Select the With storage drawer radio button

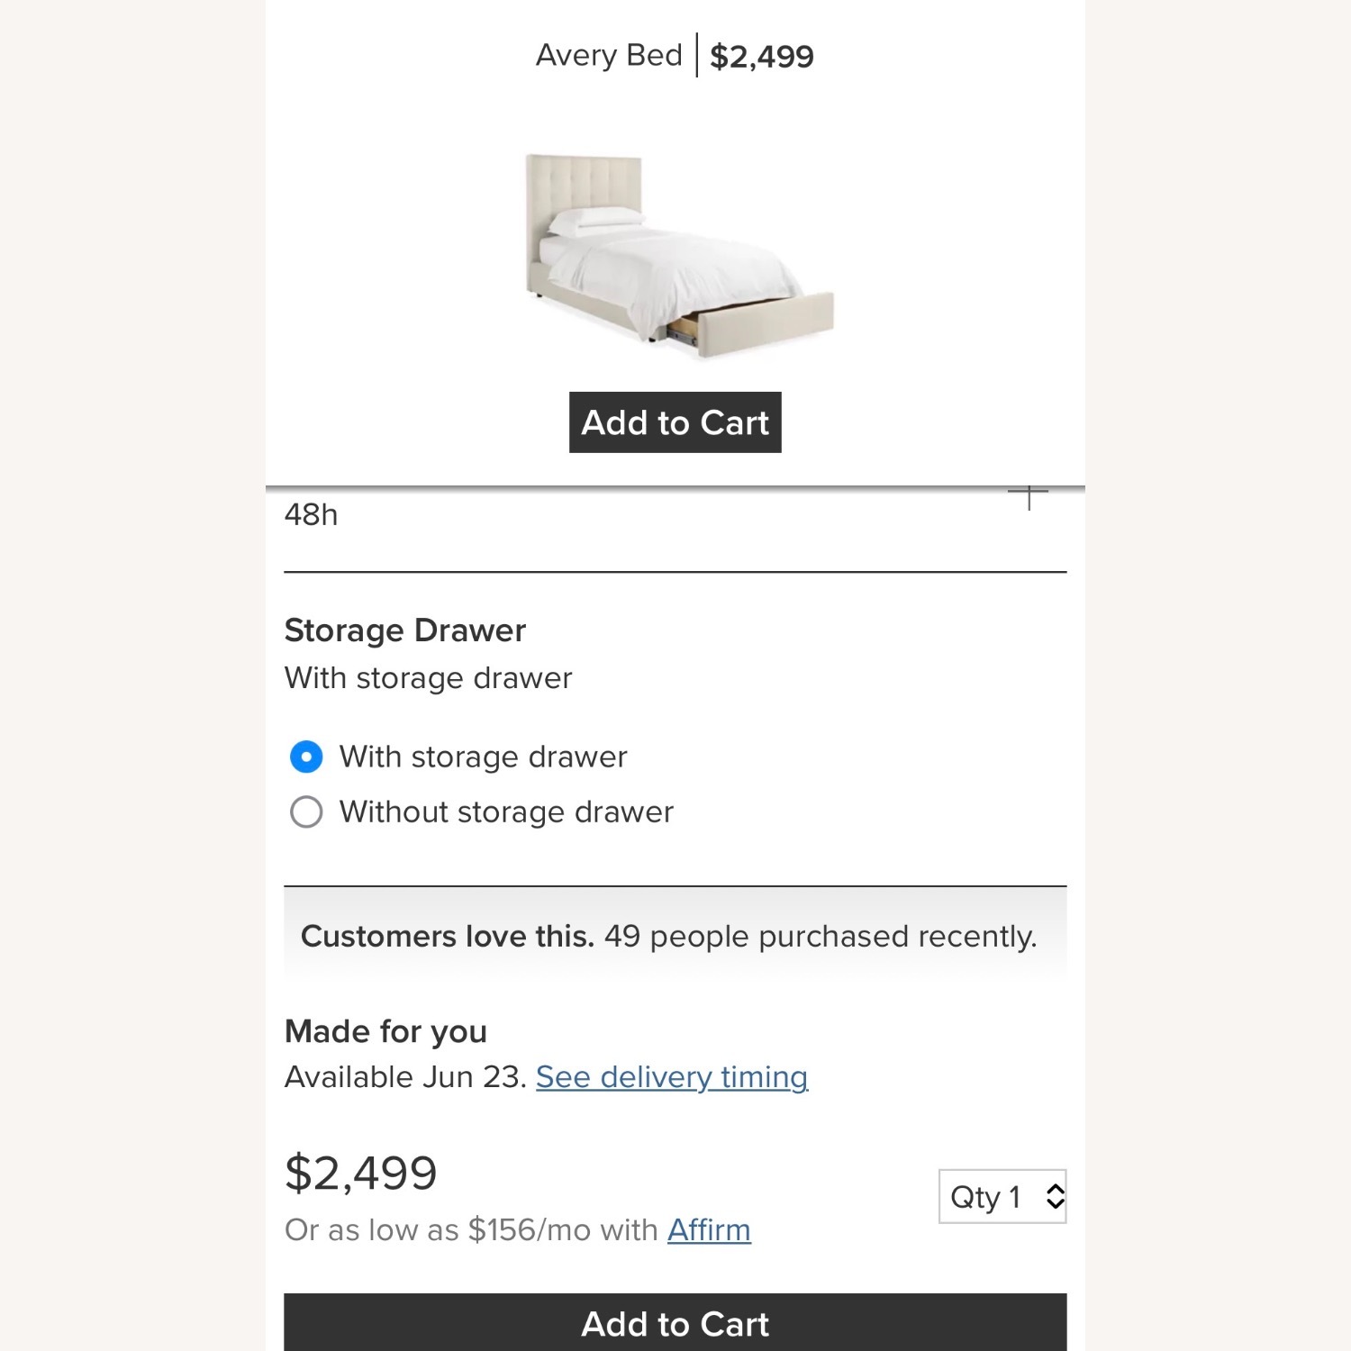(306, 757)
